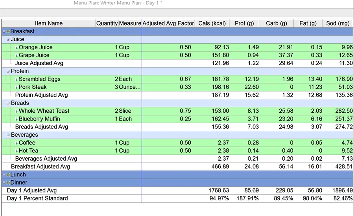
Task: Expand the Lunch meal group
Action: coord(4,175)
